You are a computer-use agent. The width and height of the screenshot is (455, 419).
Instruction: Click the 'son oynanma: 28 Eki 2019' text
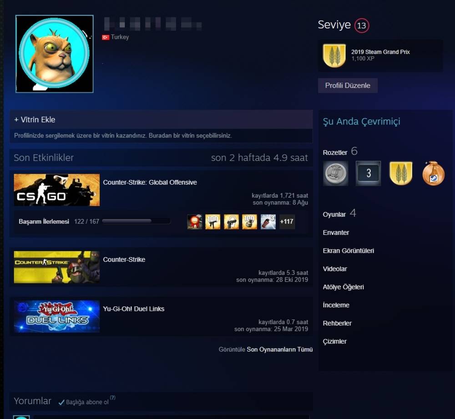[272, 279]
